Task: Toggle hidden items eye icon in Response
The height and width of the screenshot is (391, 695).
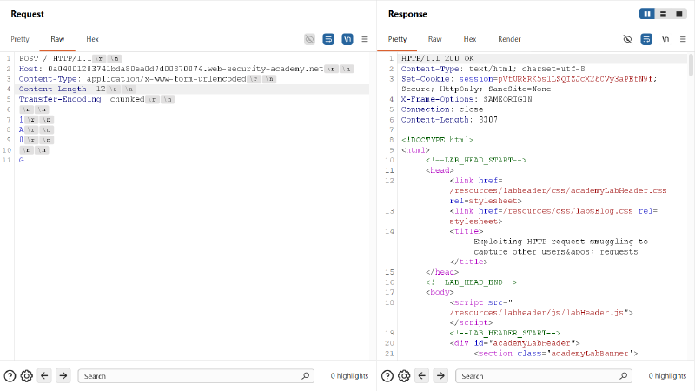Action: (x=627, y=39)
